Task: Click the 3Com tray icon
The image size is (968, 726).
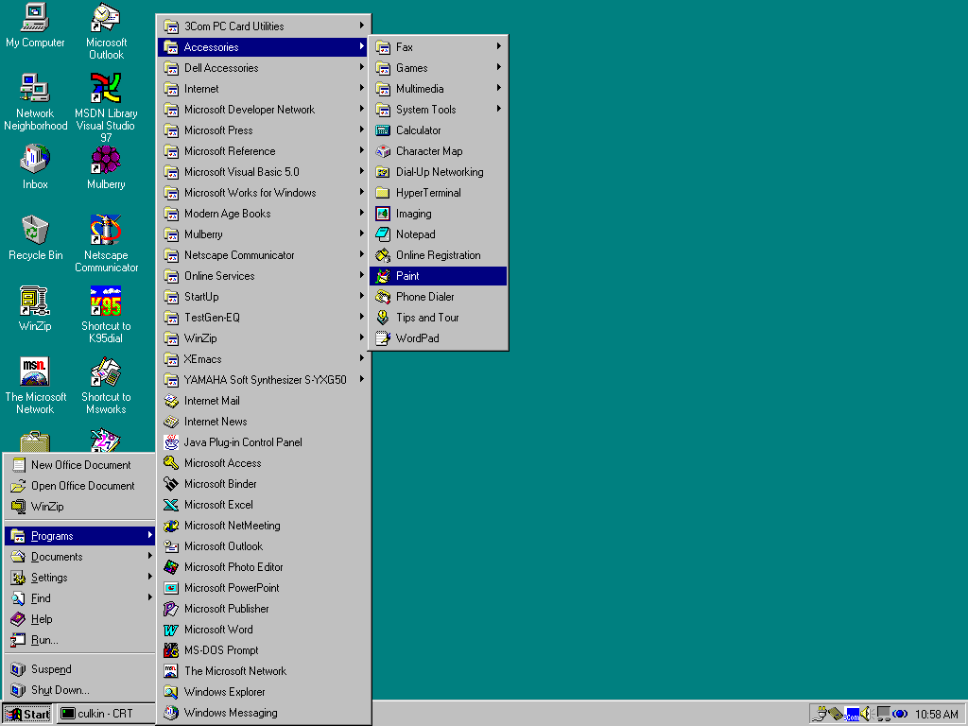Action: (852, 715)
